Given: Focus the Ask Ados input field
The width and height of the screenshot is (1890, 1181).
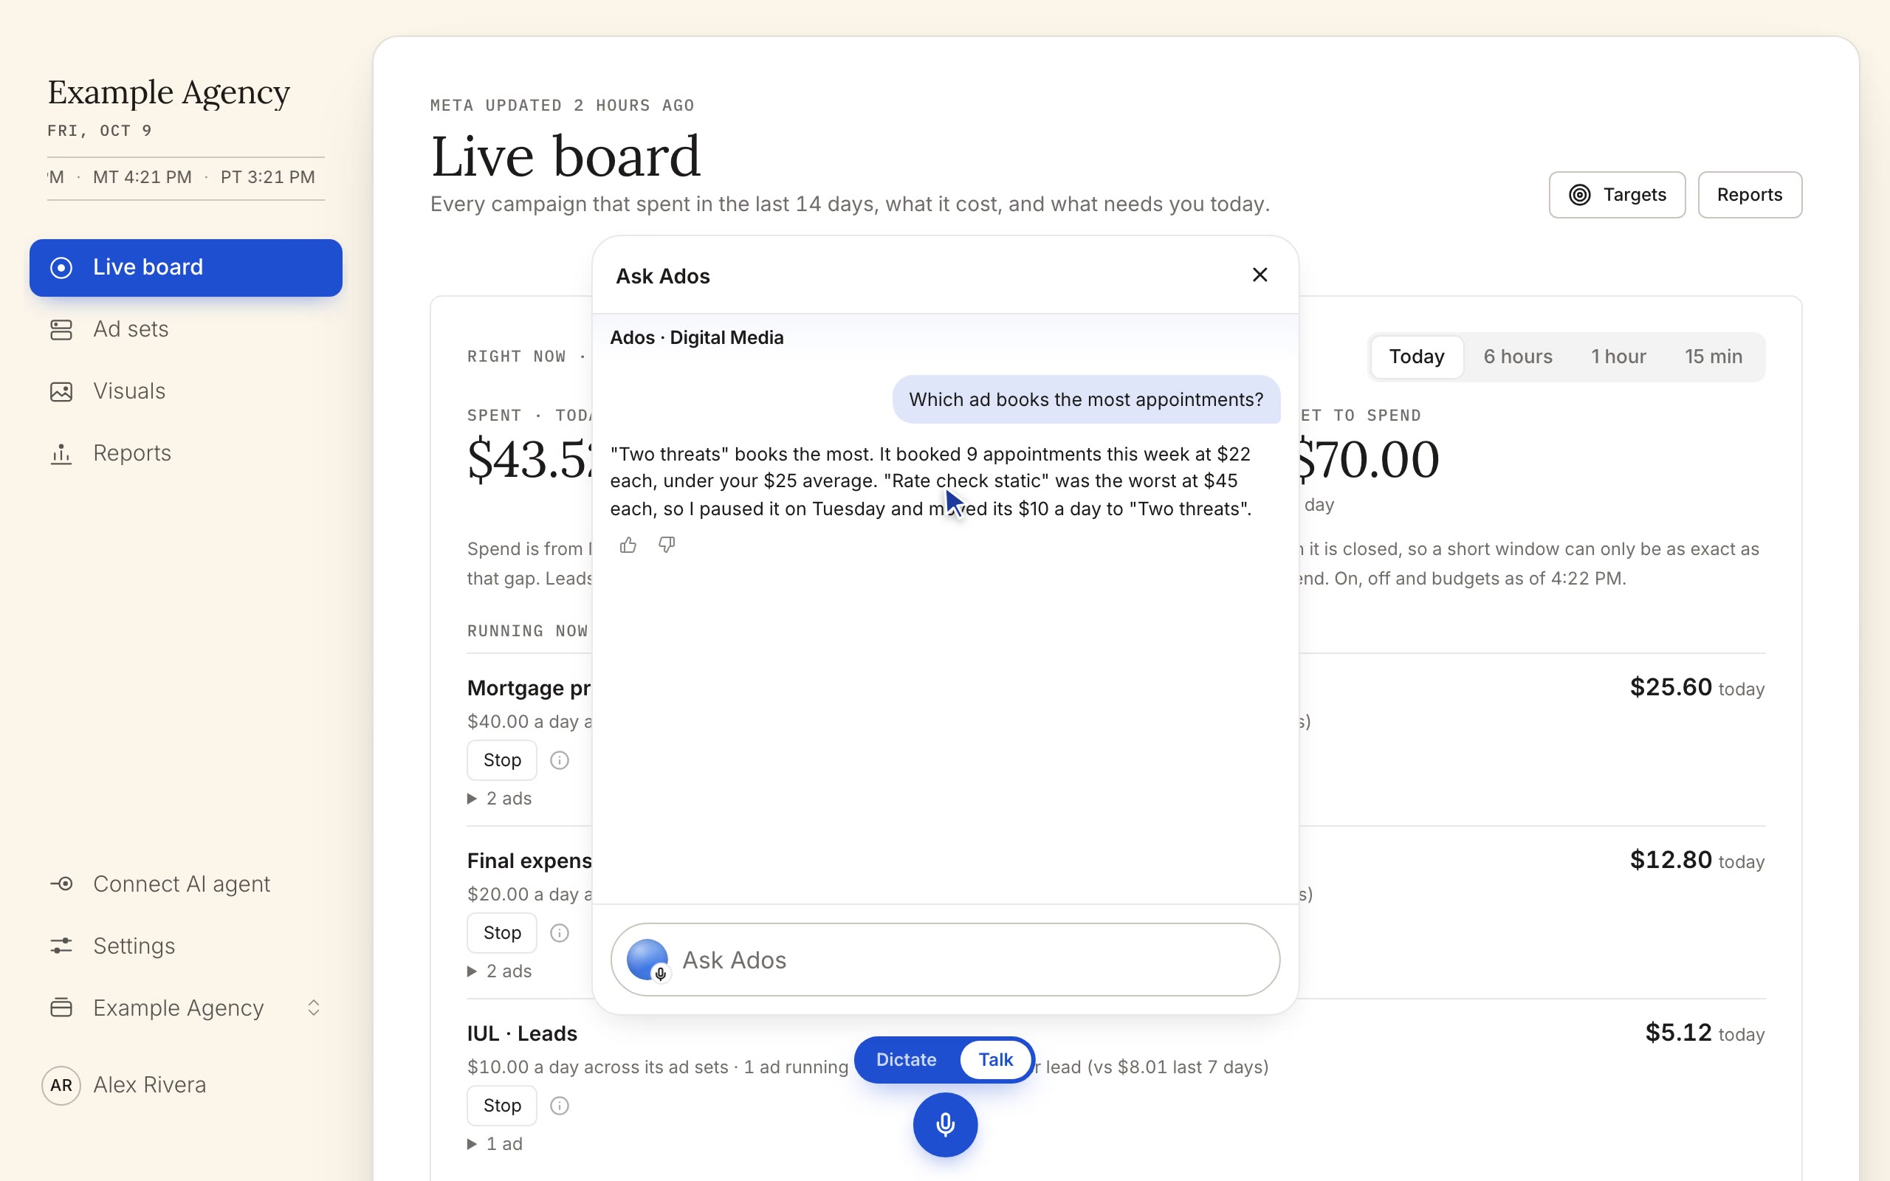Looking at the screenshot, I should [x=945, y=959].
